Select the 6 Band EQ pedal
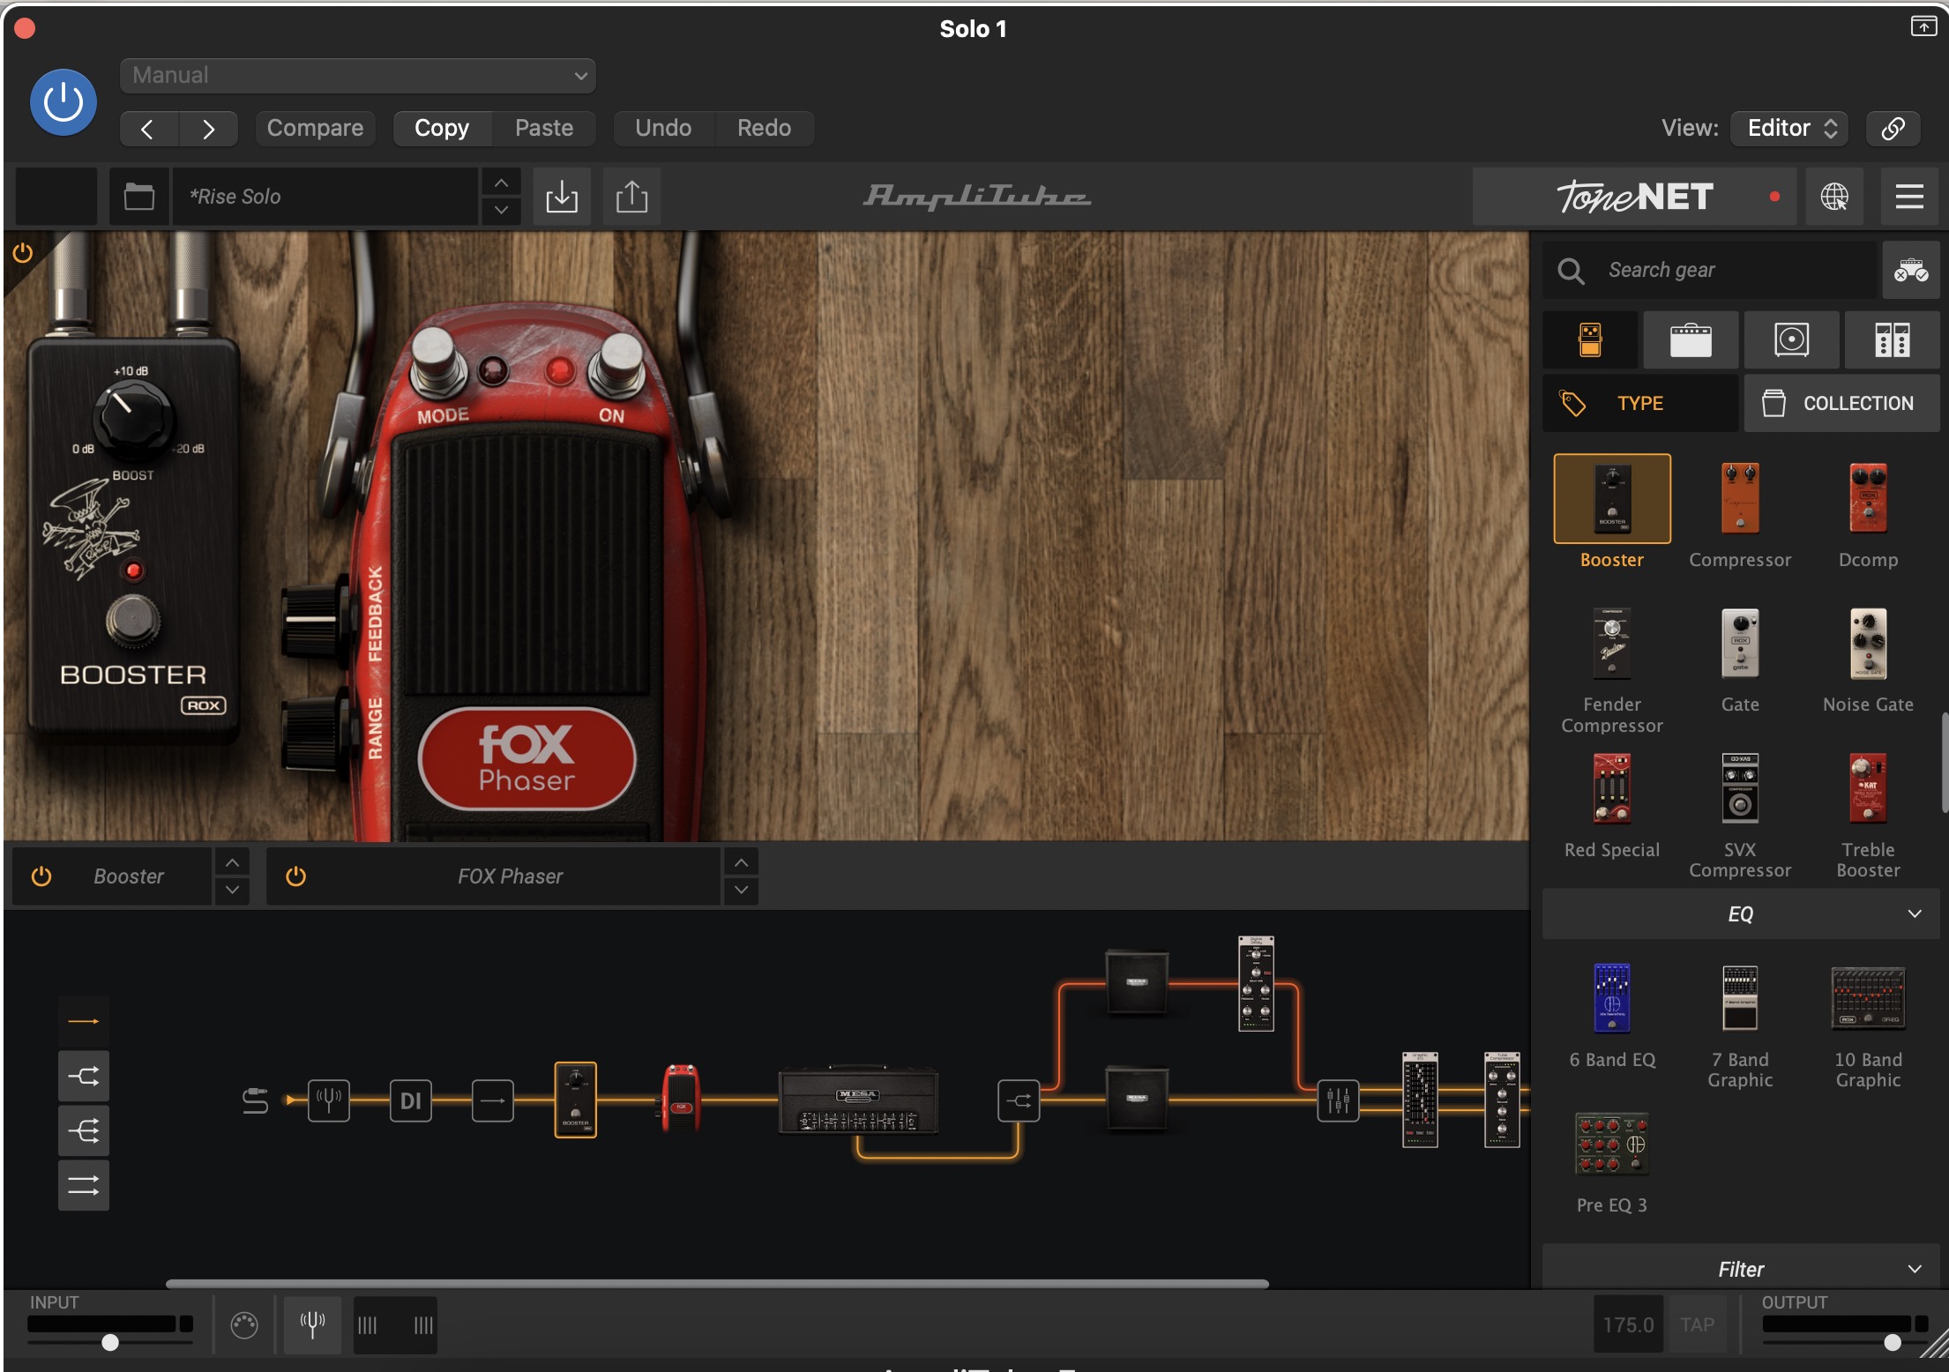Screen dimensions: 1949x1372 point(1612,998)
